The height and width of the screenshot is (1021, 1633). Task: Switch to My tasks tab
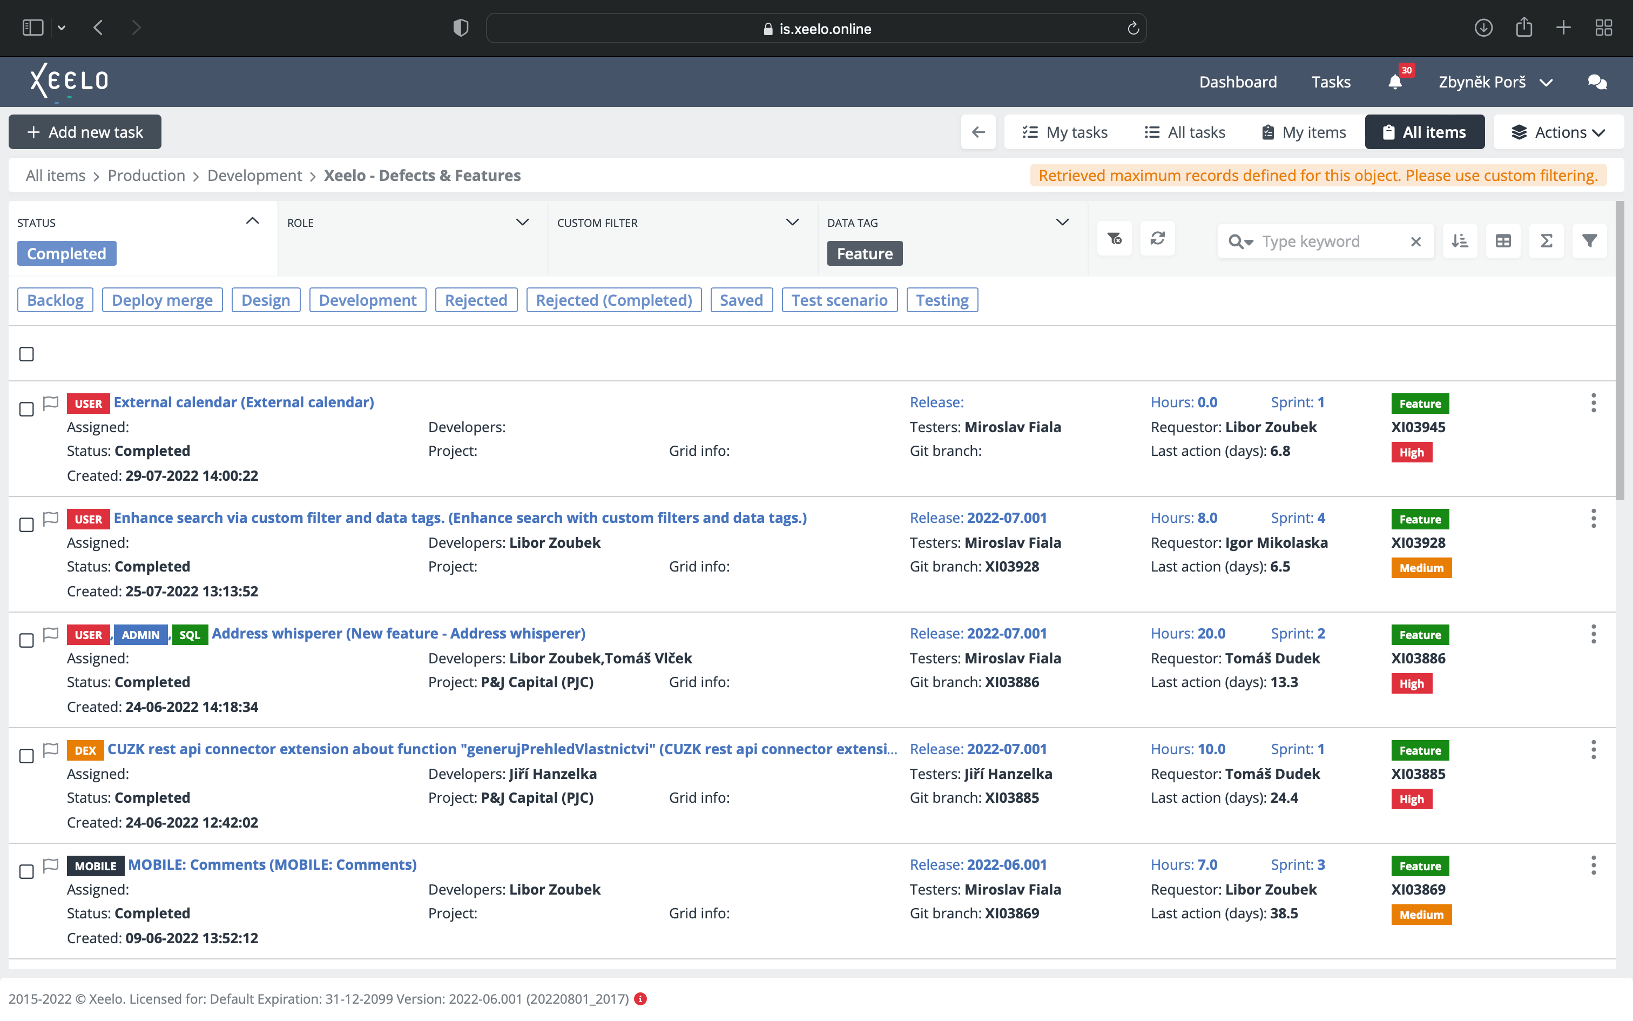pos(1065,132)
